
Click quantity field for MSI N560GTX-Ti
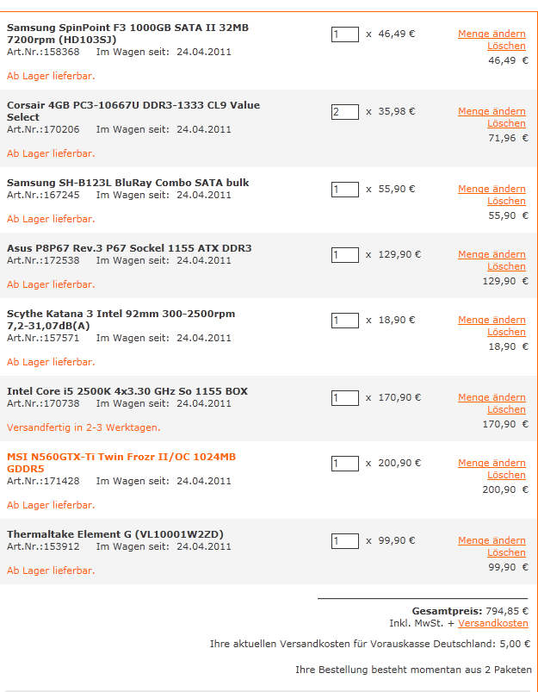[344, 464]
